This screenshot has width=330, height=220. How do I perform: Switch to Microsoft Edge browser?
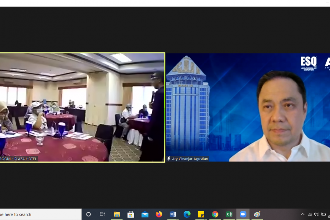click(x=187, y=214)
